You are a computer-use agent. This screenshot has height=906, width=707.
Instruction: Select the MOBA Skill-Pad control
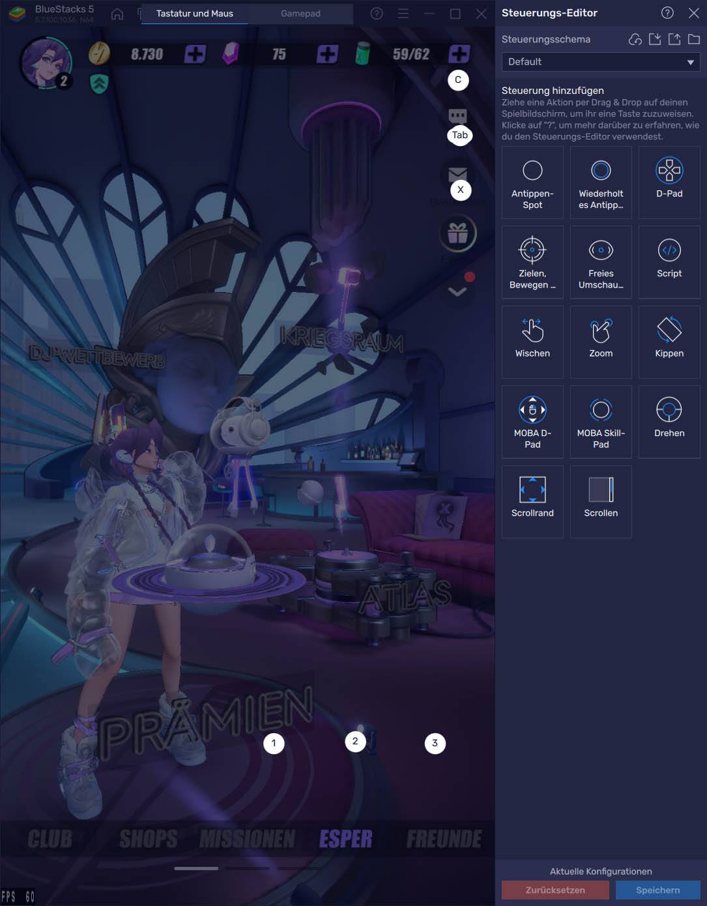pyautogui.click(x=600, y=421)
